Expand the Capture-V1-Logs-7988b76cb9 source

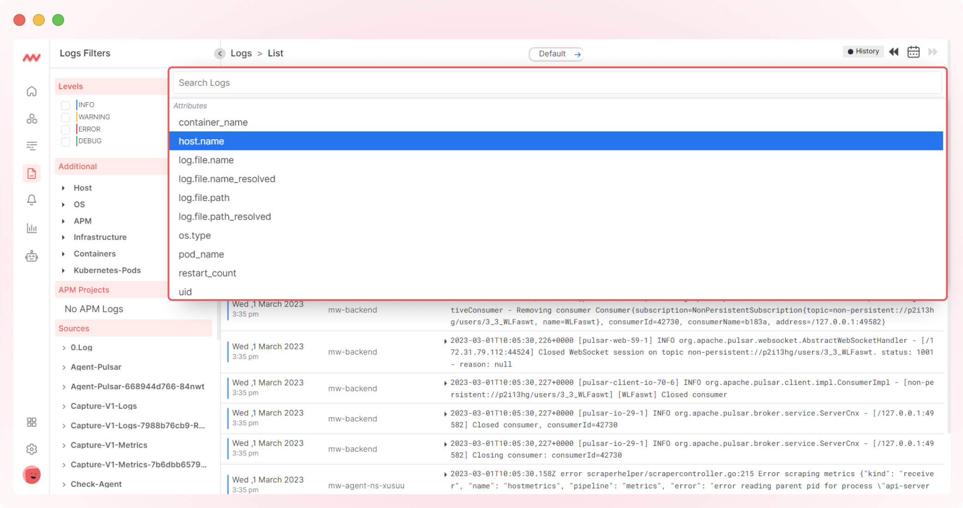click(x=64, y=426)
